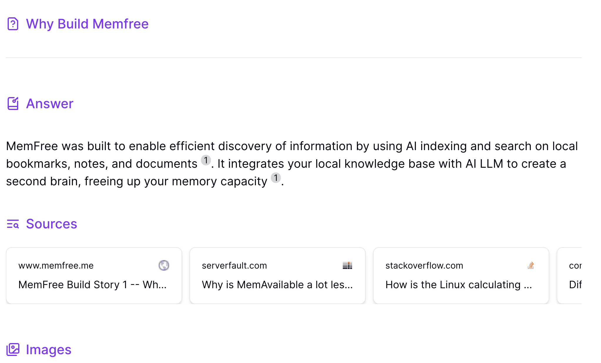Click the "Images" section heading

(48, 350)
